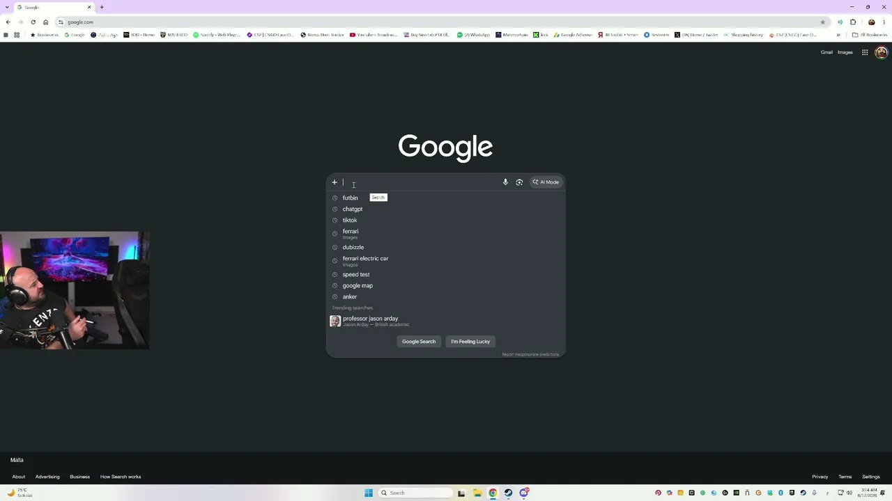This screenshot has width=892, height=501.
Task: Open the Images link
Action: click(x=845, y=52)
